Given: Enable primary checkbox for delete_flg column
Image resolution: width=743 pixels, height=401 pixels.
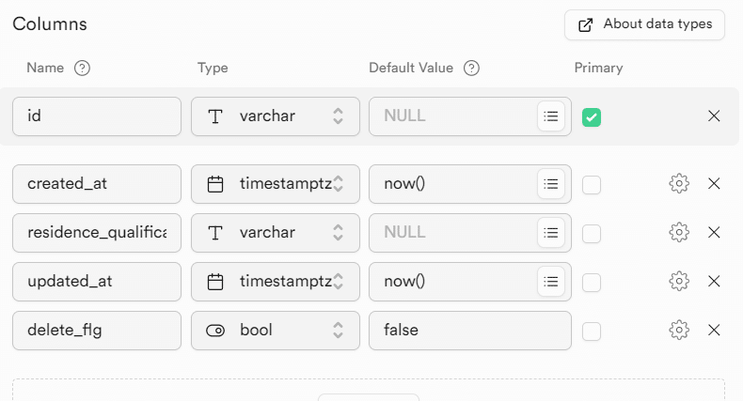Looking at the screenshot, I should point(592,331).
